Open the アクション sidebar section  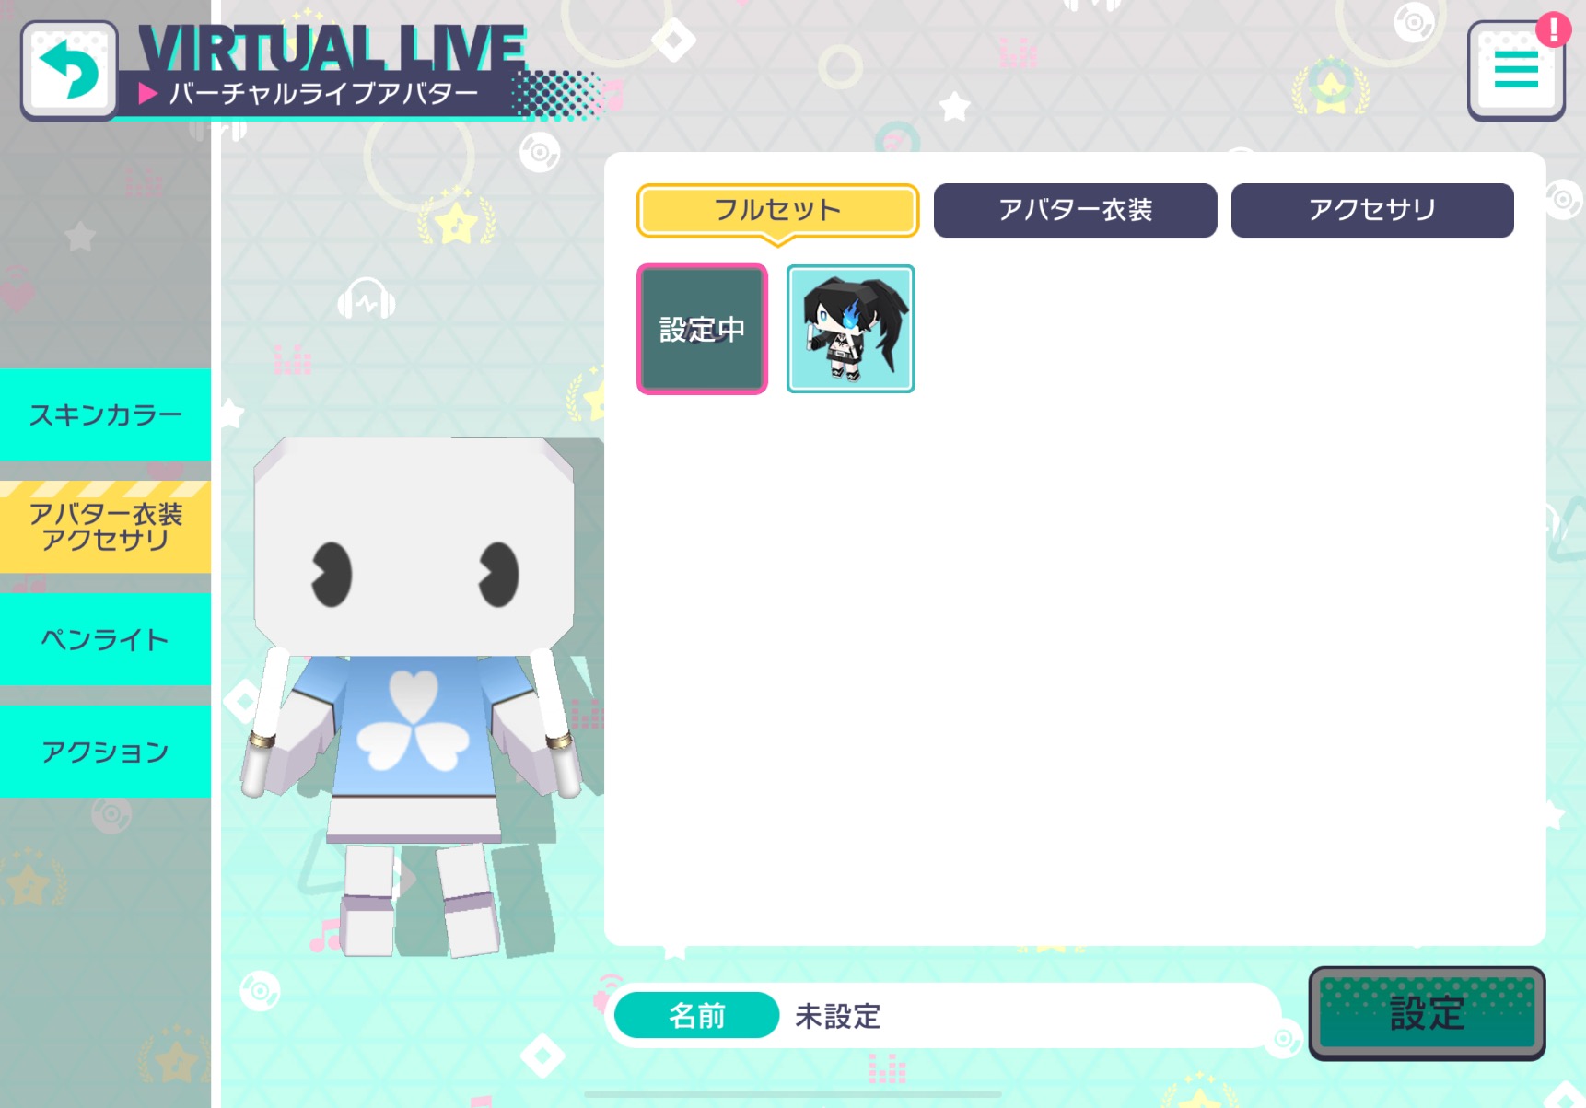(105, 752)
